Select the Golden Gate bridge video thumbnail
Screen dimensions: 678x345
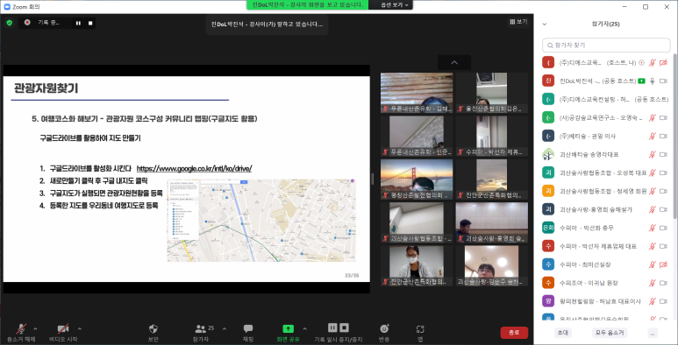coord(417,180)
